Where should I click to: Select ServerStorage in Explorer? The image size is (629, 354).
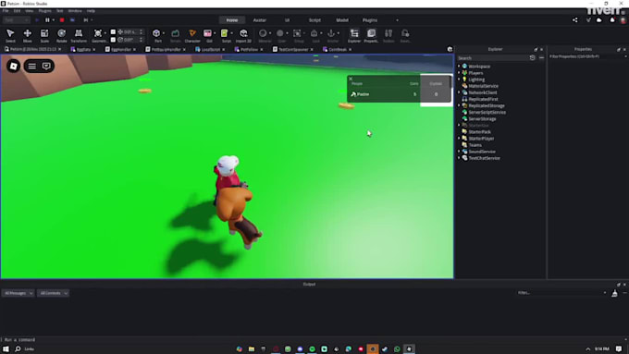(x=482, y=118)
